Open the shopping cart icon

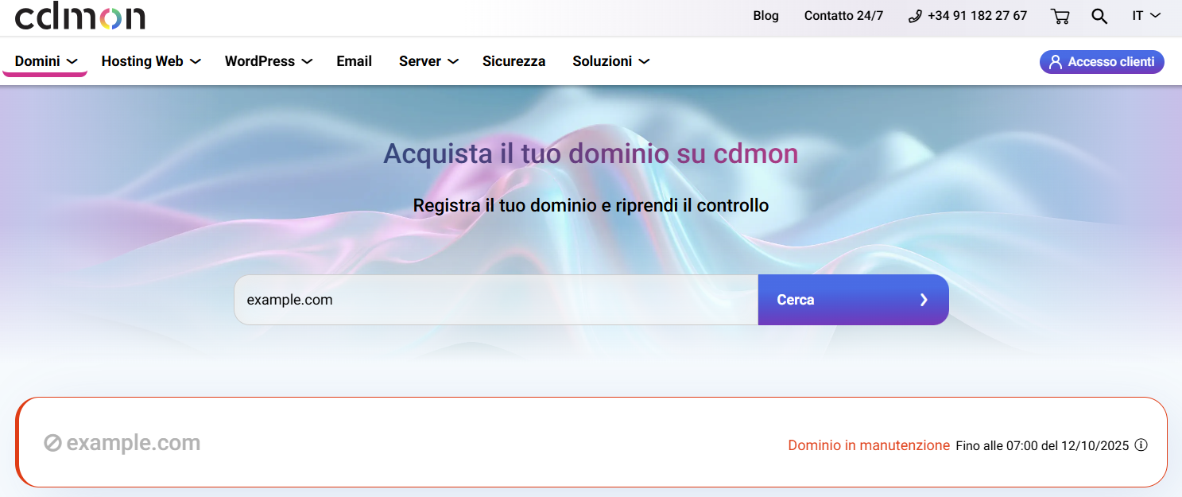(x=1060, y=16)
